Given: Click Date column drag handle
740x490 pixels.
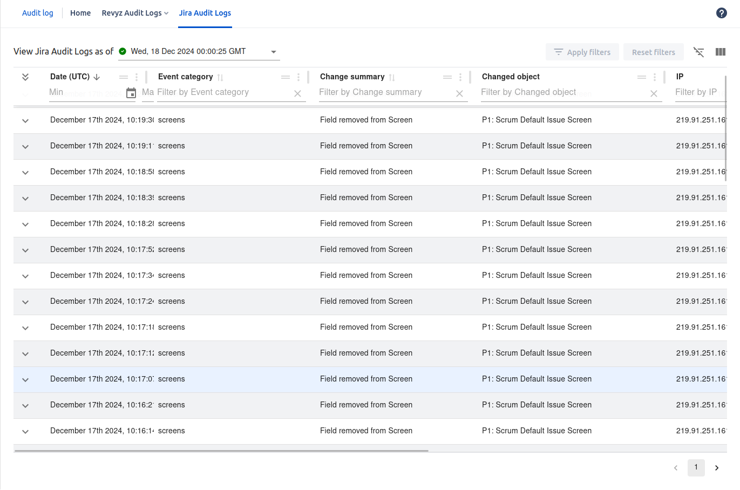Looking at the screenshot, I should click(124, 77).
